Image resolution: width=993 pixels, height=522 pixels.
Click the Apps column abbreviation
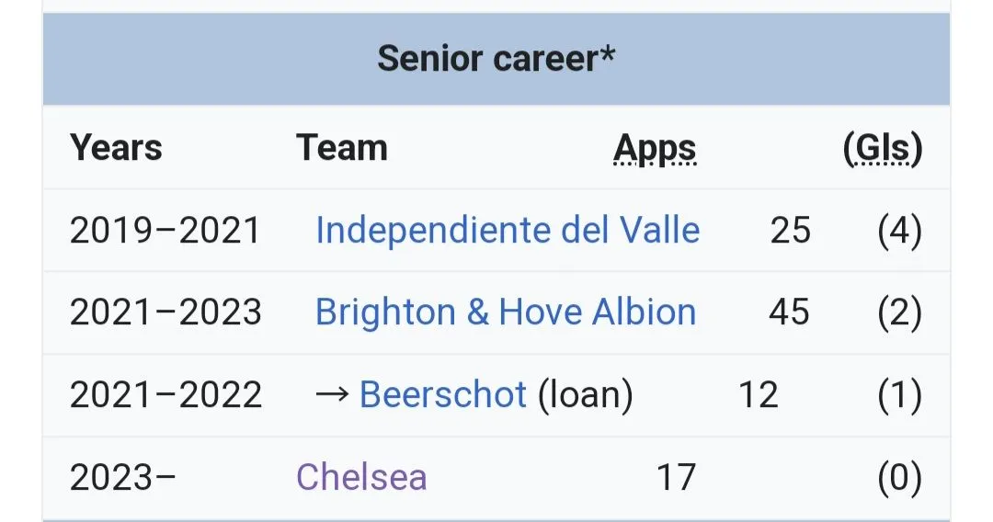click(655, 149)
